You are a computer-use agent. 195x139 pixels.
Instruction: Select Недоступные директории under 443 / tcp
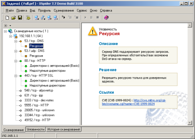tap(48, 86)
